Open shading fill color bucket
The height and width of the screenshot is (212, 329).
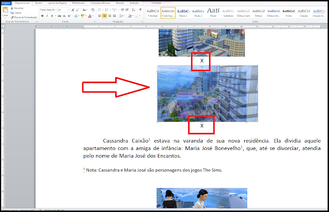(130, 16)
